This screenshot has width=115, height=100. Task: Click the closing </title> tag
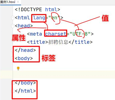tap(81, 42)
